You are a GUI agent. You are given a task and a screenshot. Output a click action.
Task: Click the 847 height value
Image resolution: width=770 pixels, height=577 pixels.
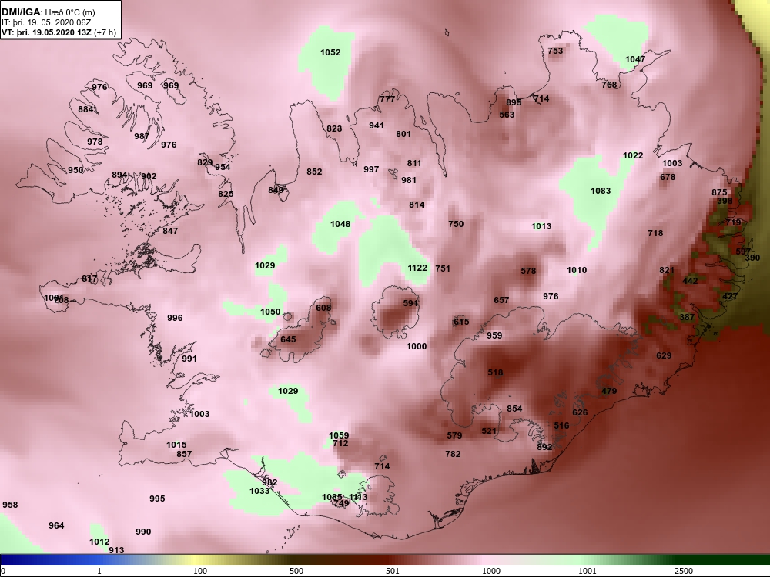coord(170,231)
